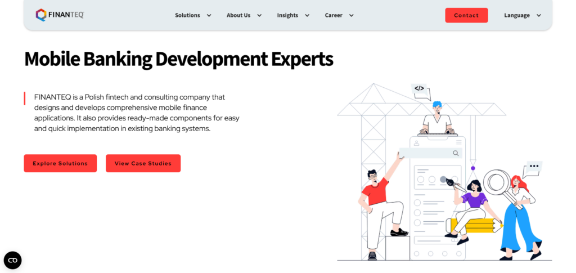Open the Career menu
576x273 pixels.
(x=334, y=15)
